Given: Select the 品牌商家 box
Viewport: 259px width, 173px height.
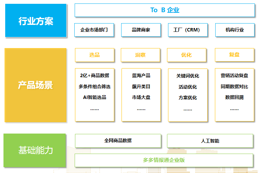Looking at the screenshot, I should 141,30.
